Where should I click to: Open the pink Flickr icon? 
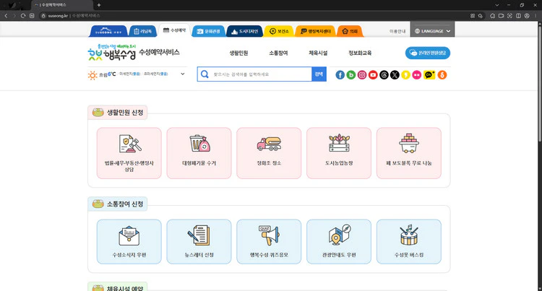pyautogui.click(x=417, y=75)
